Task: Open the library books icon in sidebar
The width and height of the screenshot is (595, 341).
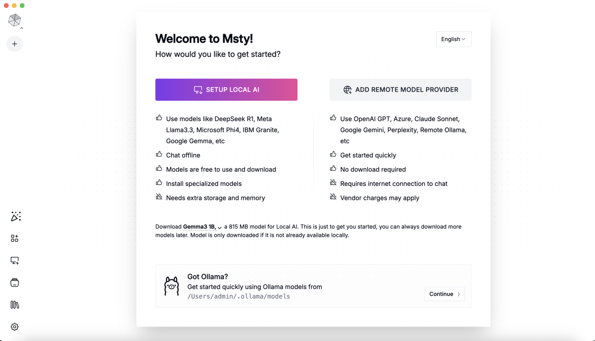Action: [15, 305]
